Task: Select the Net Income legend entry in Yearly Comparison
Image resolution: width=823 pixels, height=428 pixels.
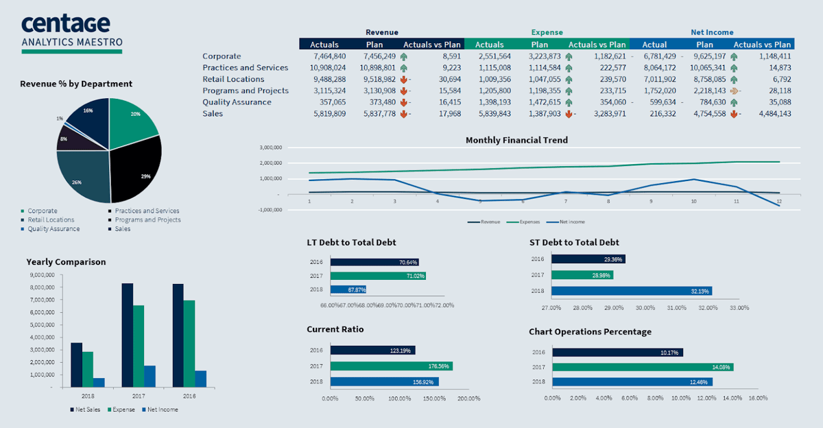Action: (159, 409)
